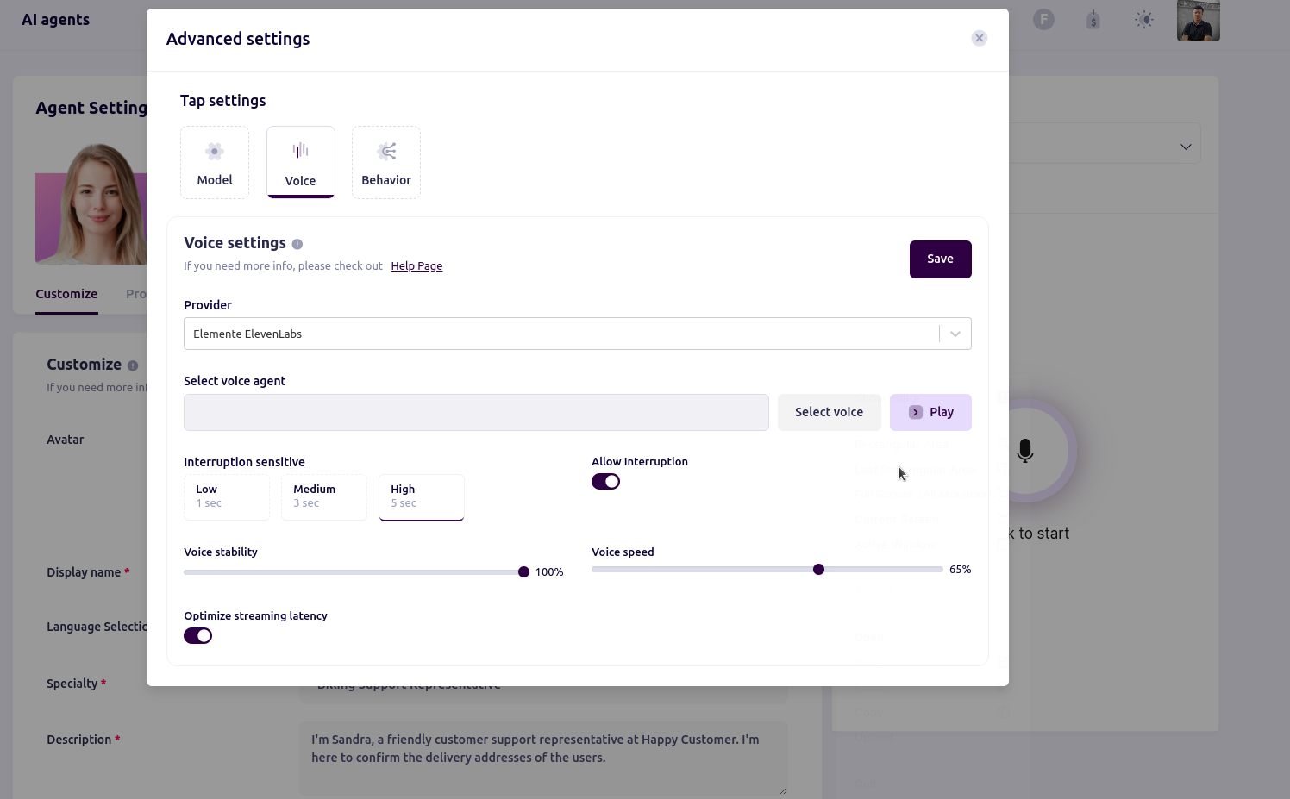This screenshot has width=1290, height=799.
Task: Toggle the light/dark theme sun icon
Action: click(1144, 20)
